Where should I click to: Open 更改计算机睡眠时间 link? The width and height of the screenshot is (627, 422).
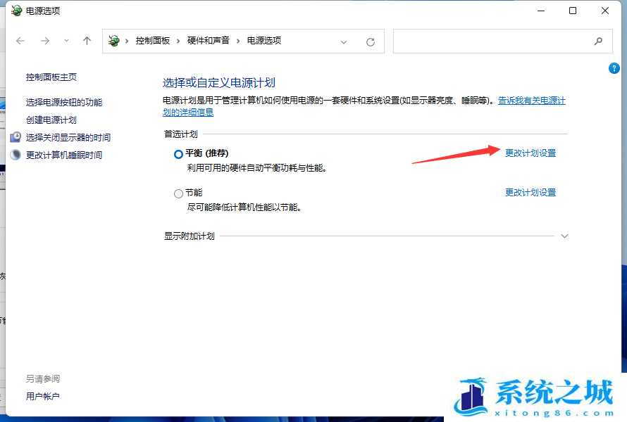(64, 155)
